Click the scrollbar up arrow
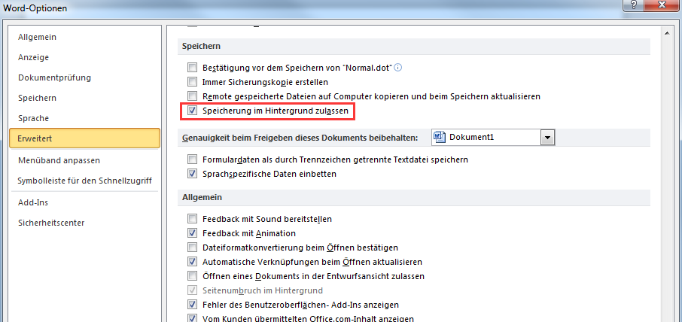Screen dimensions: 682x322 (665, 32)
